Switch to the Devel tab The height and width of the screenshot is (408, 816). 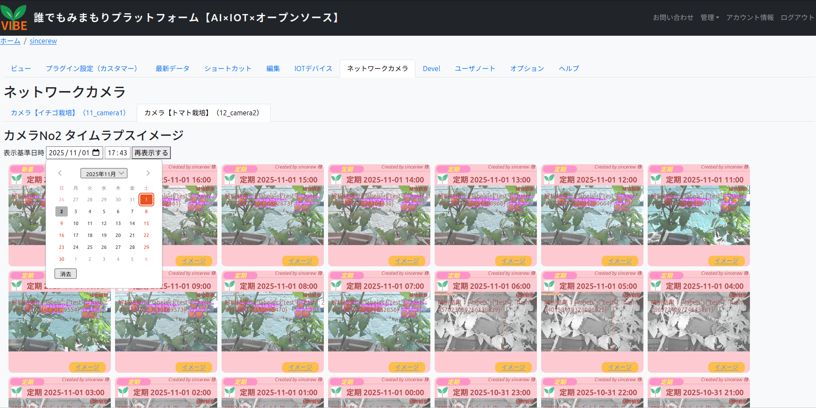click(x=431, y=68)
